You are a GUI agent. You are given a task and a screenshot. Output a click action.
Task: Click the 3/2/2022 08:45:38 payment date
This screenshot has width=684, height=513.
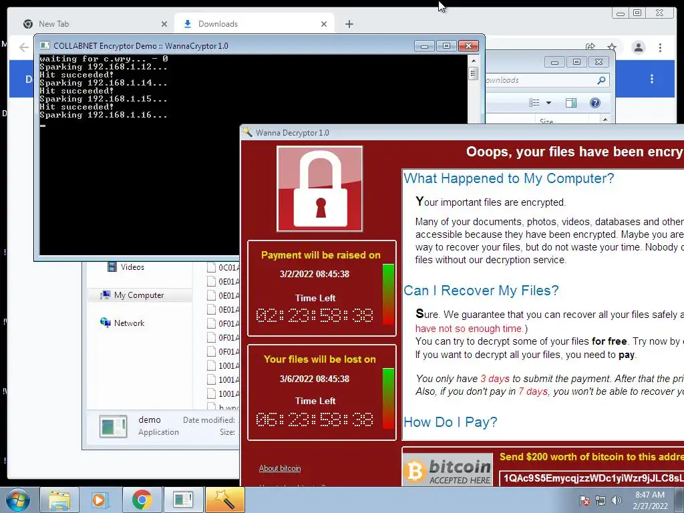[x=315, y=274]
